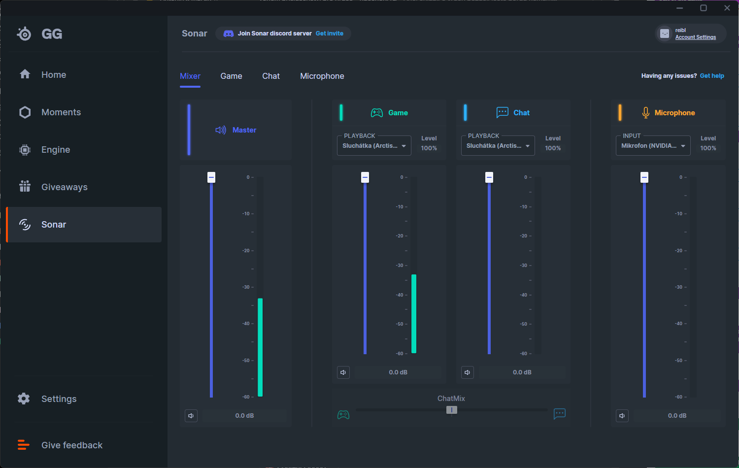Viewport: 739px width, 468px height.
Task: Minimize the GG window
Action: click(680, 8)
